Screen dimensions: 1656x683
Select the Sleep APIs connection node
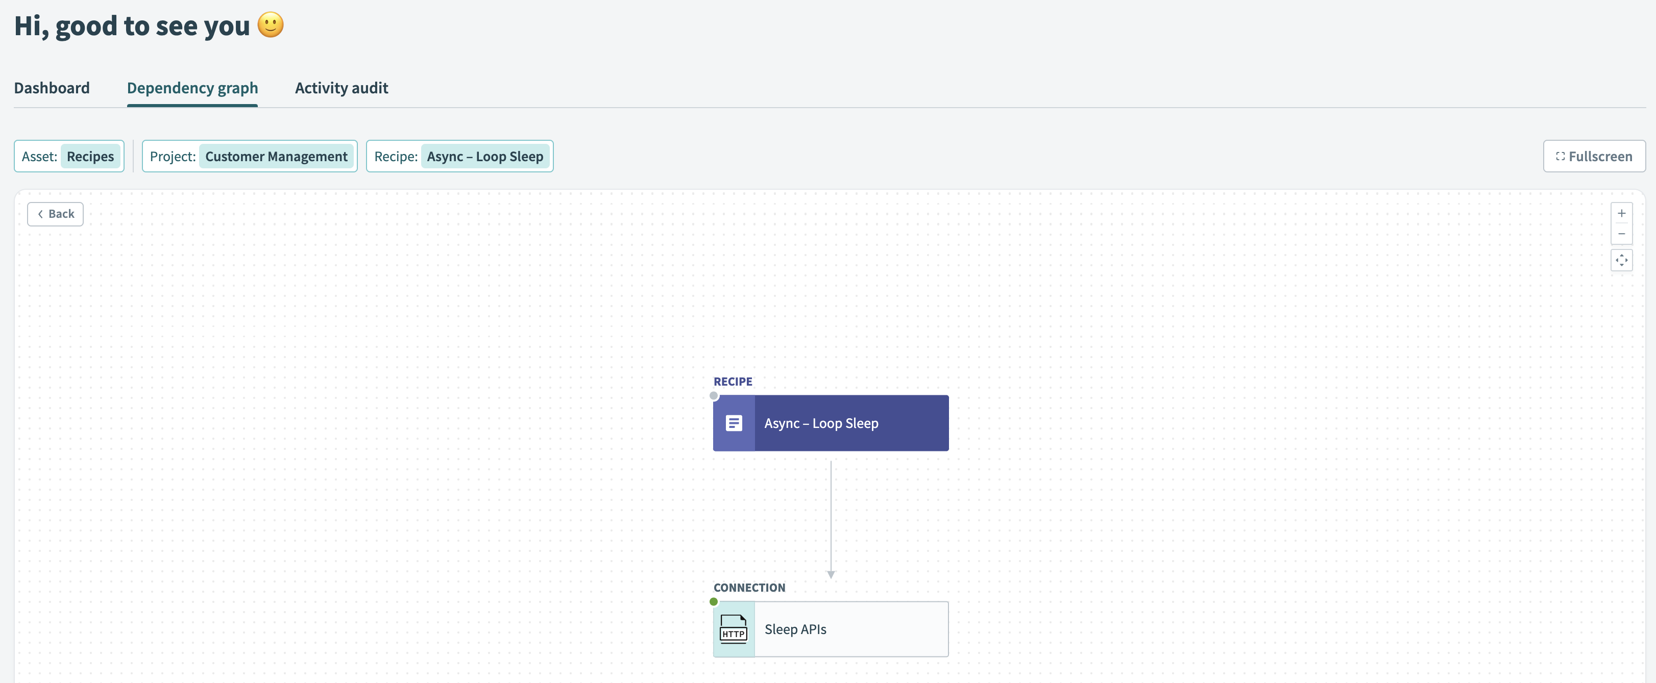click(x=831, y=629)
